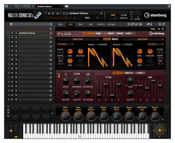Solo slot 12 in the slot rack

(16, 82)
